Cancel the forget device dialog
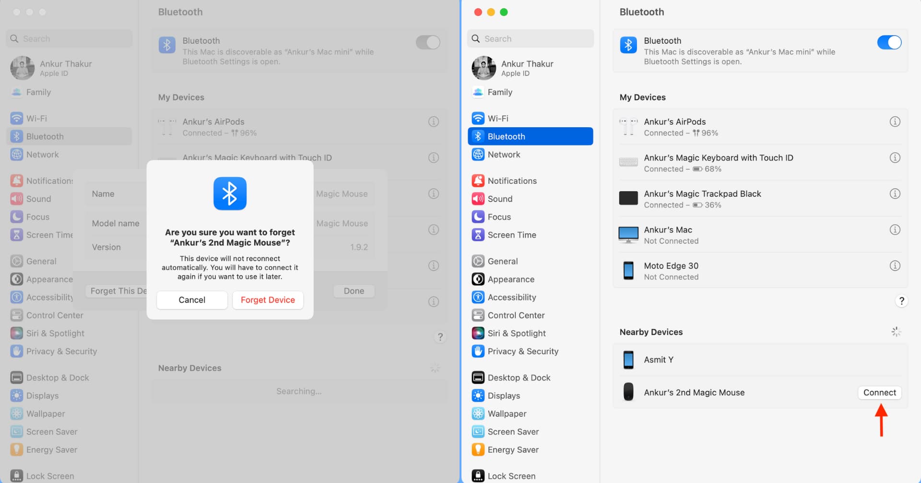The width and height of the screenshot is (921, 483). coord(192,300)
